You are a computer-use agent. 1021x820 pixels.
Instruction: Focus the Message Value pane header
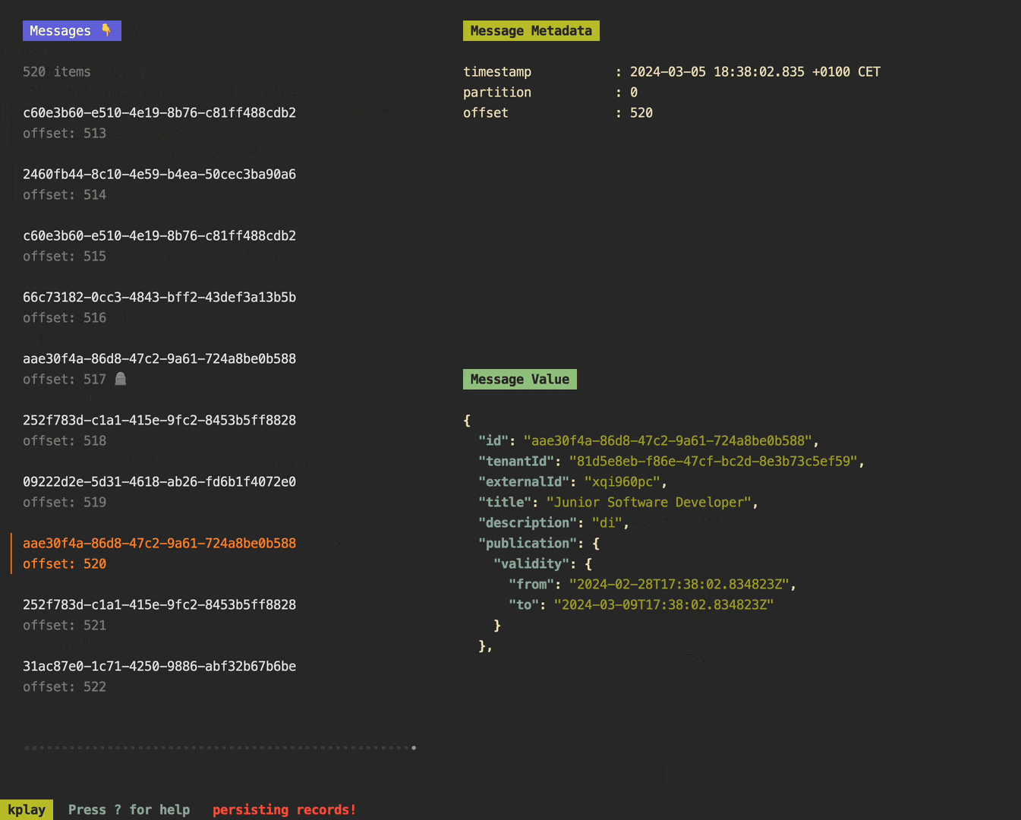(x=519, y=379)
